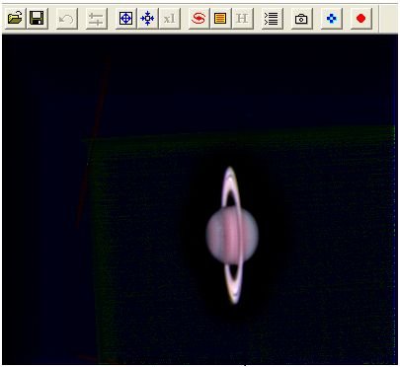The height and width of the screenshot is (367, 400).
Task: Save the image using the floppy disk icon
Action: coord(37,18)
